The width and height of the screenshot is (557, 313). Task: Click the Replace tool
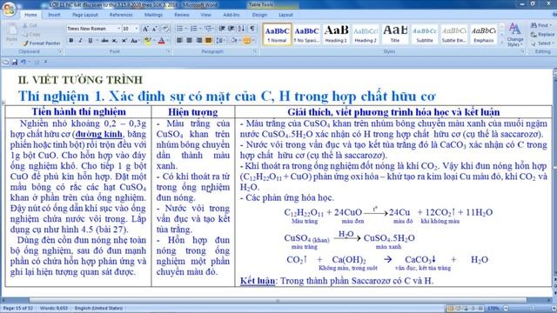coord(542,35)
